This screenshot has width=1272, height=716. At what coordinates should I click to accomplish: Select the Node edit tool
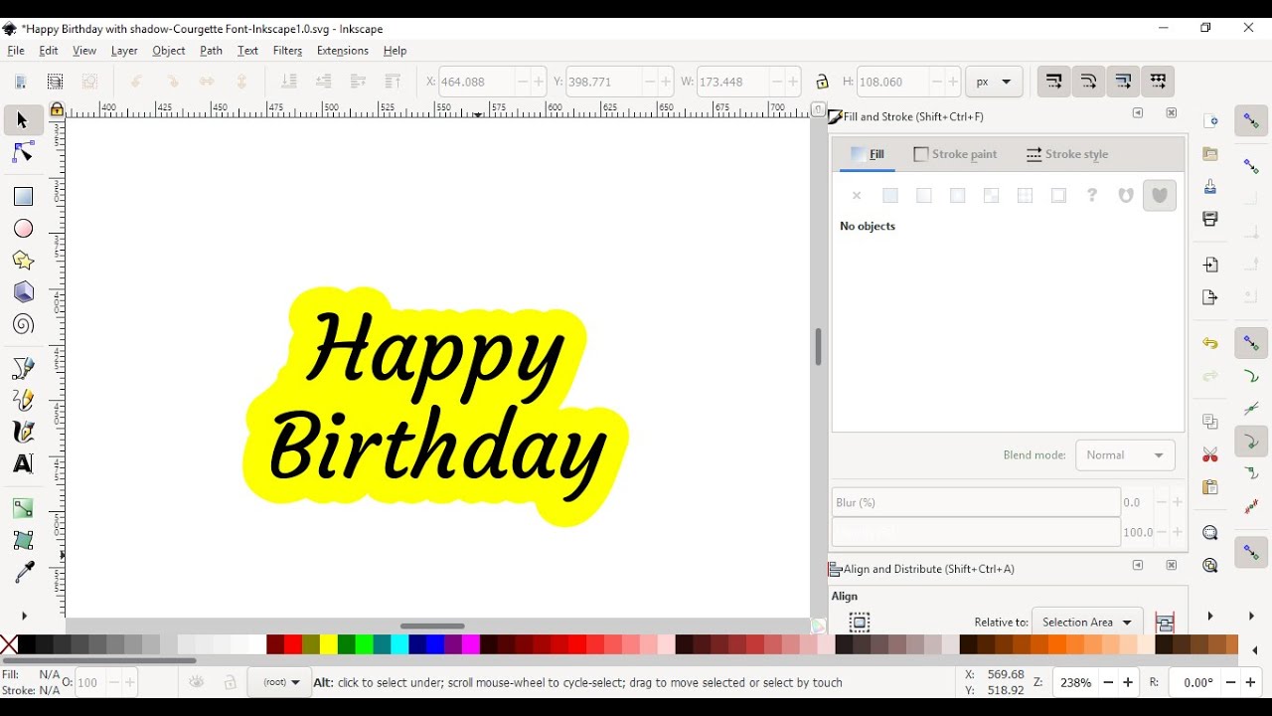click(x=23, y=152)
